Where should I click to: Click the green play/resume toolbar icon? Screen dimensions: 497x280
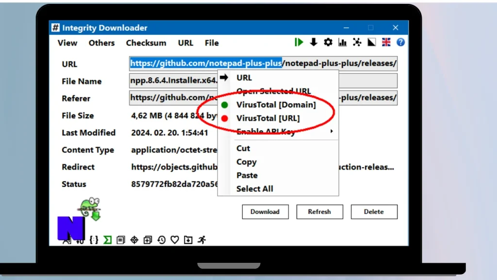click(298, 42)
